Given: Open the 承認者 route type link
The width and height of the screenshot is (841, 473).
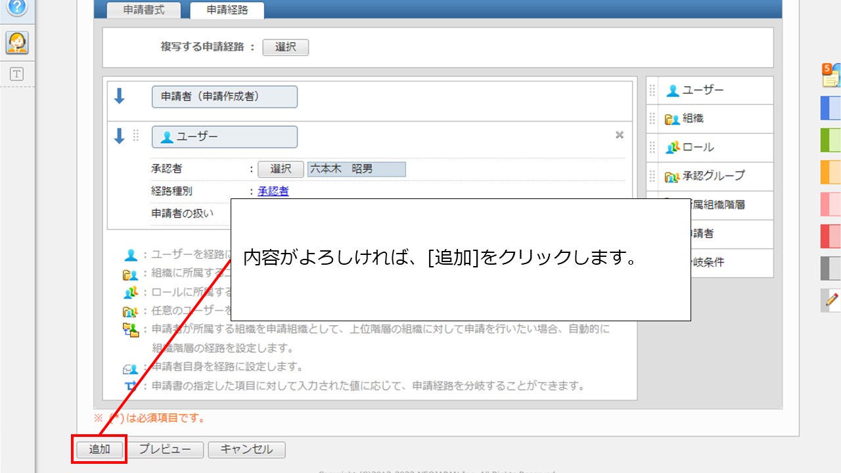Looking at the screenshot, I should pyautogui.click(x=273, y=191).
